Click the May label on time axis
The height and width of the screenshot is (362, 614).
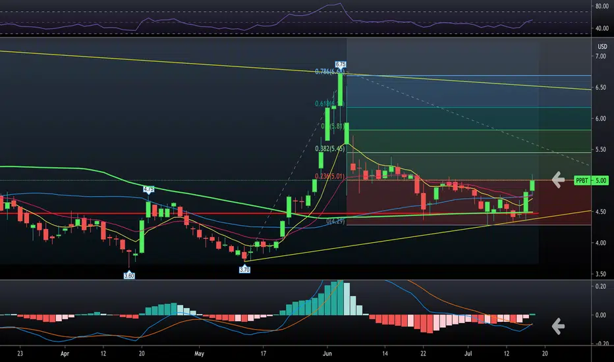[x=200, y=353]
